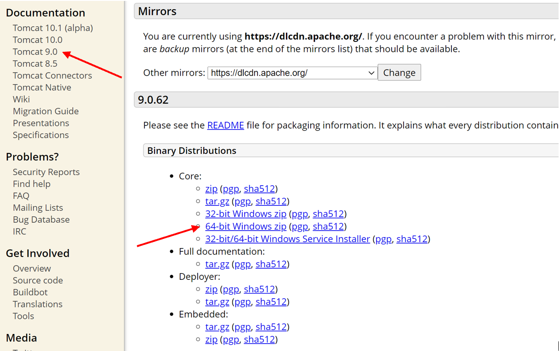The image size is (559, 351).
Task: Click the Documentation sidebar heading
Action: [46, 13]
